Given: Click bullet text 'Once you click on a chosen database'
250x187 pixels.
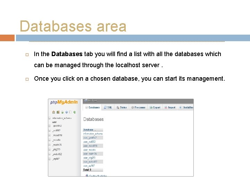Looking at the screenshot, I should (86, 79).
